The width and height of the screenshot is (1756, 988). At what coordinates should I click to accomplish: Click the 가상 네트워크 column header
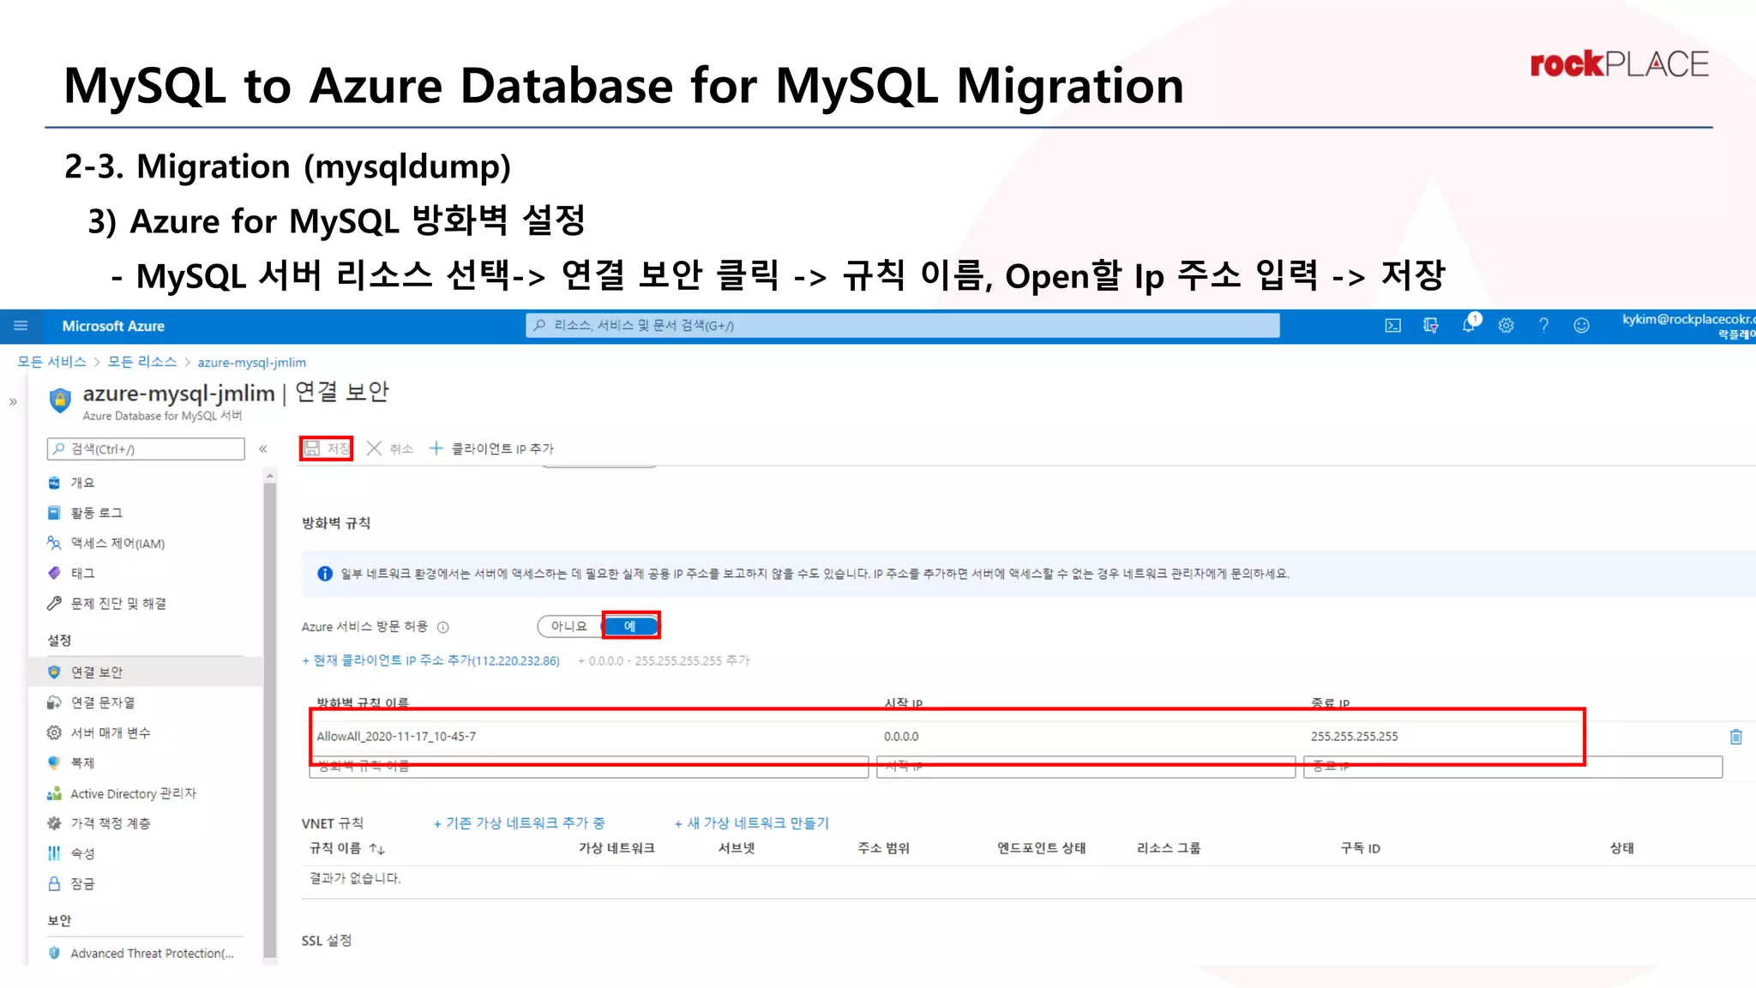coord(616,848)
